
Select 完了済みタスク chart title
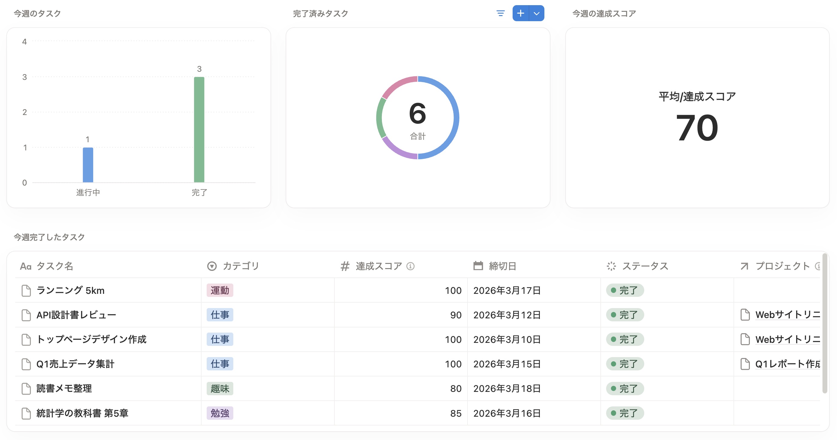320,14
